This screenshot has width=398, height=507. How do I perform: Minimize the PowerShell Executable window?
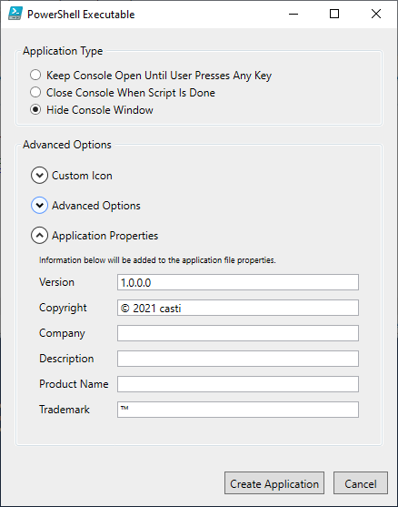click(x=294, y=14)
